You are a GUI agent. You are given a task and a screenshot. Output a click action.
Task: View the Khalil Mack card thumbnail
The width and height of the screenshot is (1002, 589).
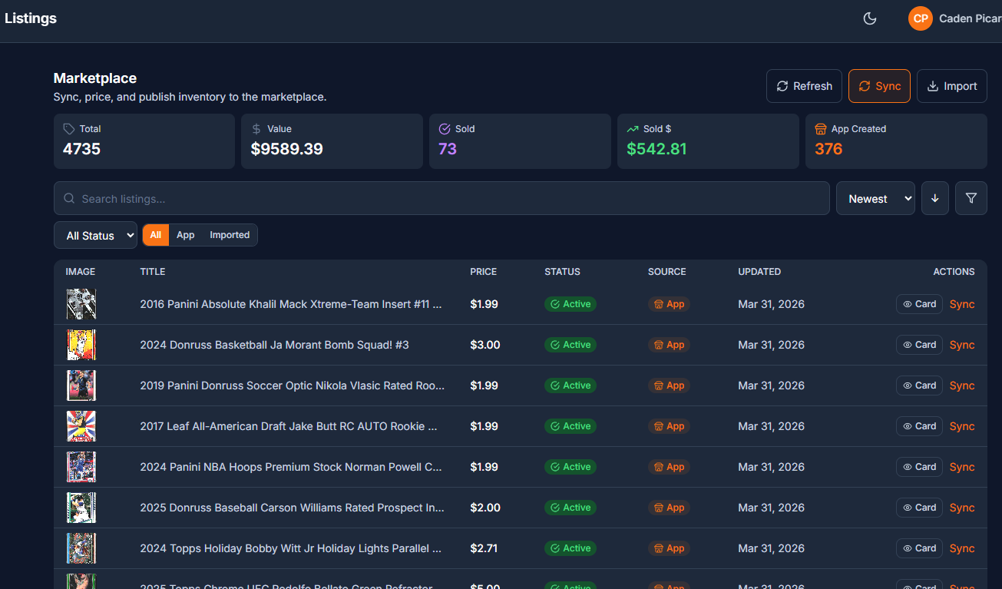pos(81,304)
